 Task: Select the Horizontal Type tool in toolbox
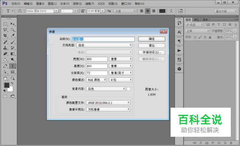[13, 66]
